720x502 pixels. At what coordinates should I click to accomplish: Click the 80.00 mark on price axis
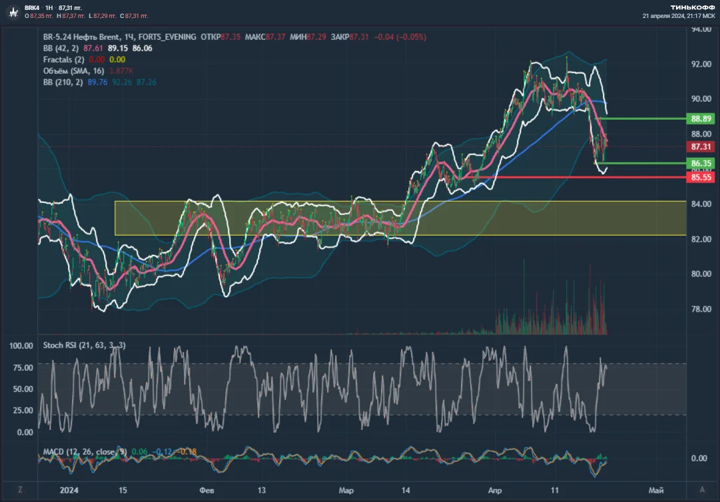pyautogui.click(x=701, y=274)
